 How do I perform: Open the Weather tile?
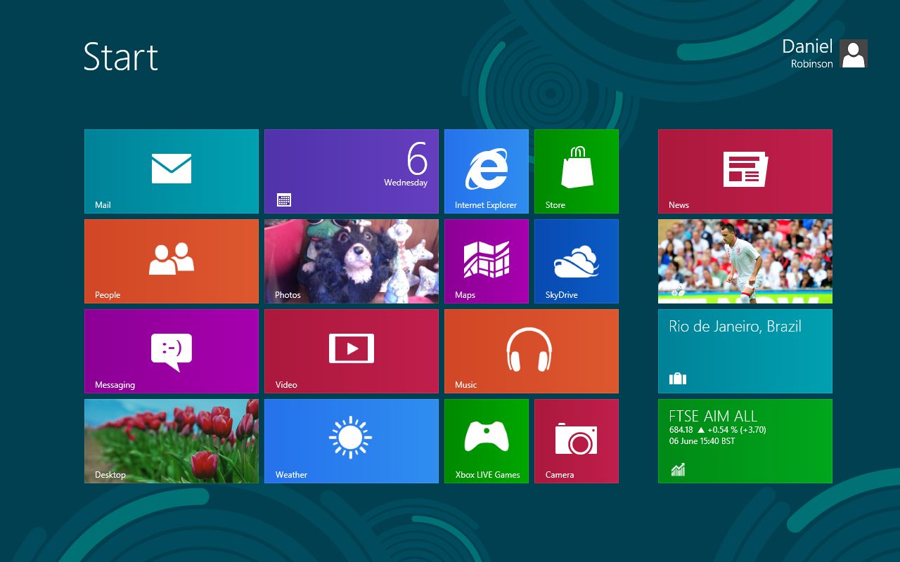(352, 441)
